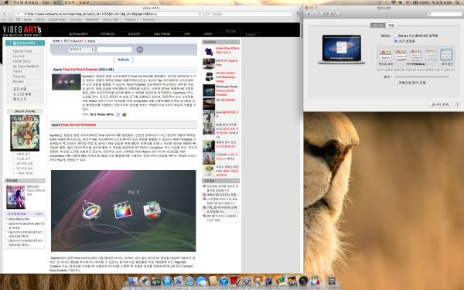Open the Review sidebar link
464x290 pixels.
click(18, 81)
